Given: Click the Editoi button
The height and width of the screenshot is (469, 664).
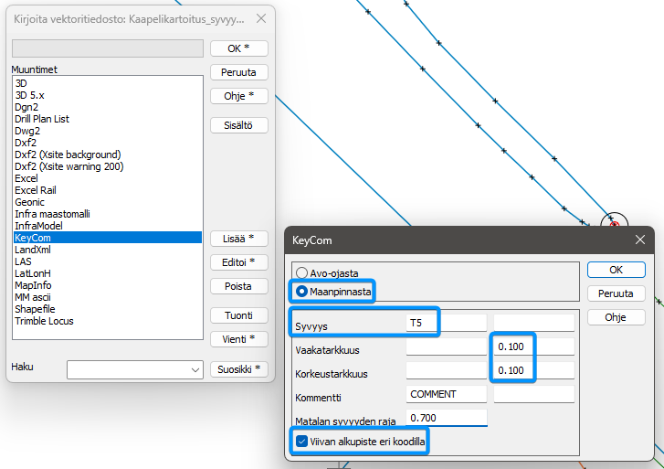Looking at the screenshot, I should tap(238, 262).
